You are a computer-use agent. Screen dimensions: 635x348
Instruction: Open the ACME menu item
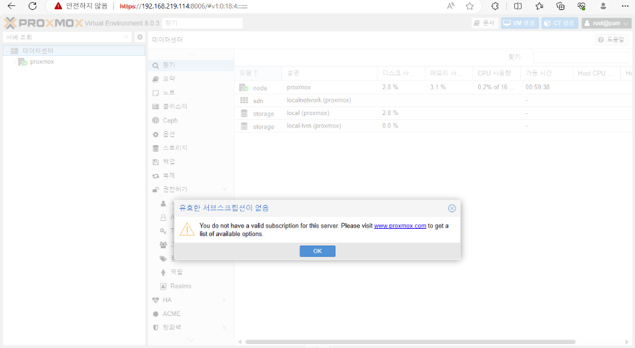191,313
